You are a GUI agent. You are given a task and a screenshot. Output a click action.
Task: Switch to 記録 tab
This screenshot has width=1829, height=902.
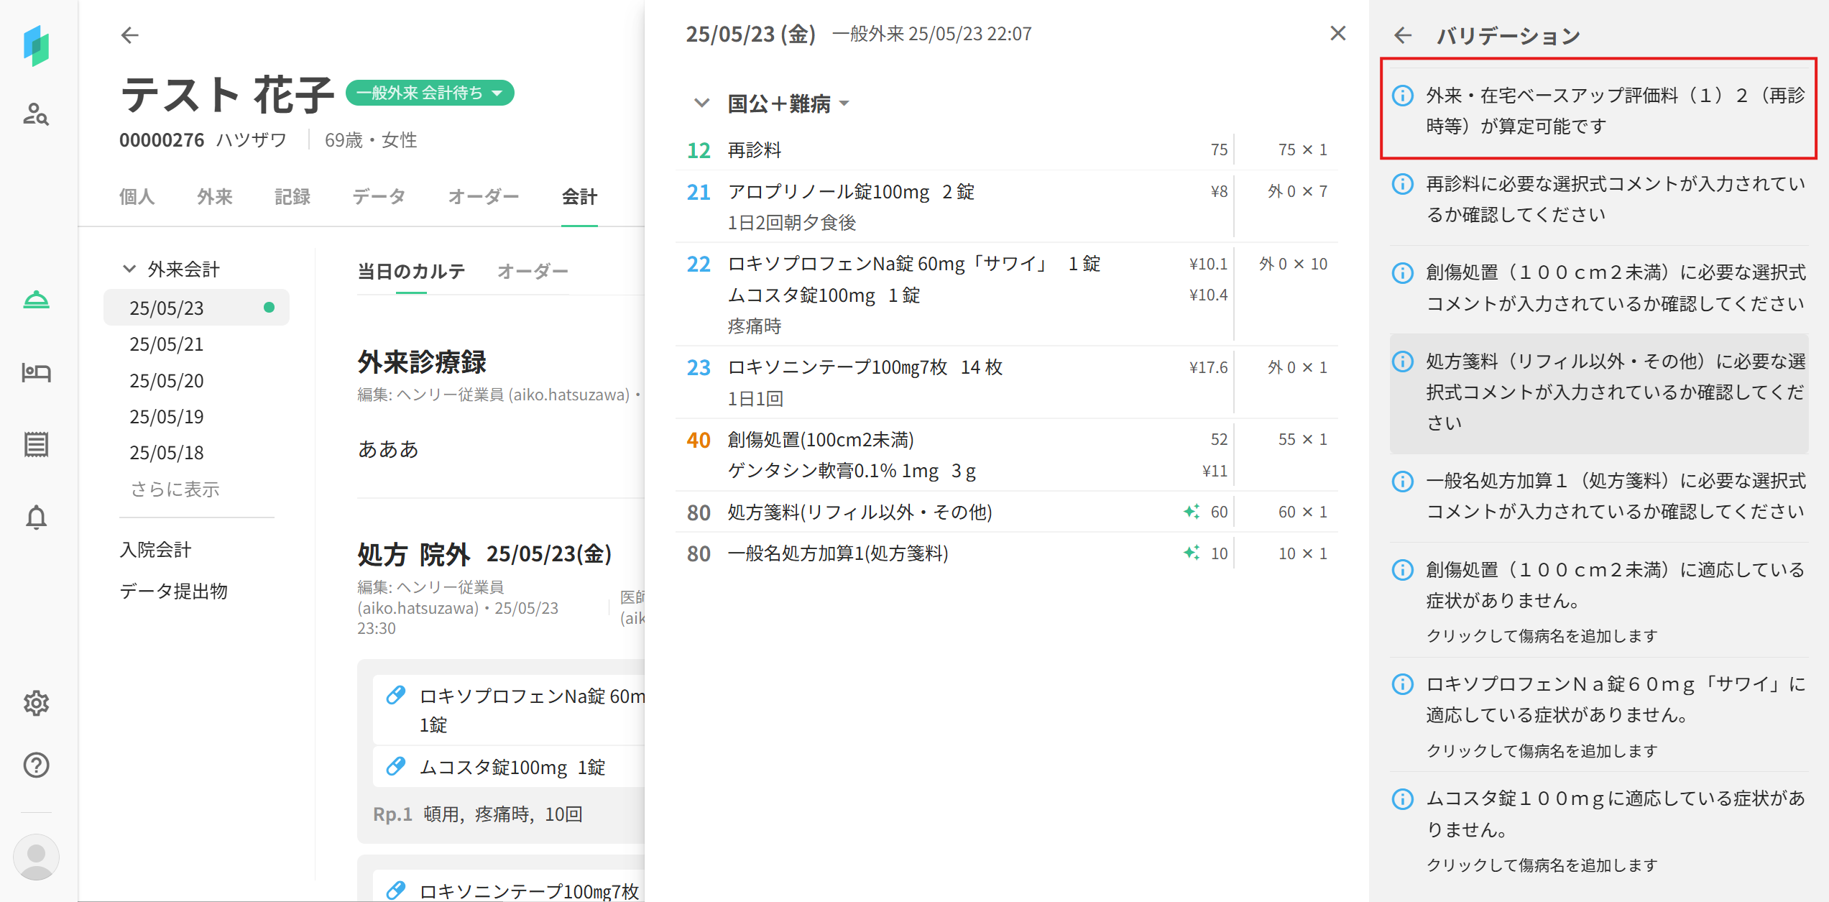(292, 196)
